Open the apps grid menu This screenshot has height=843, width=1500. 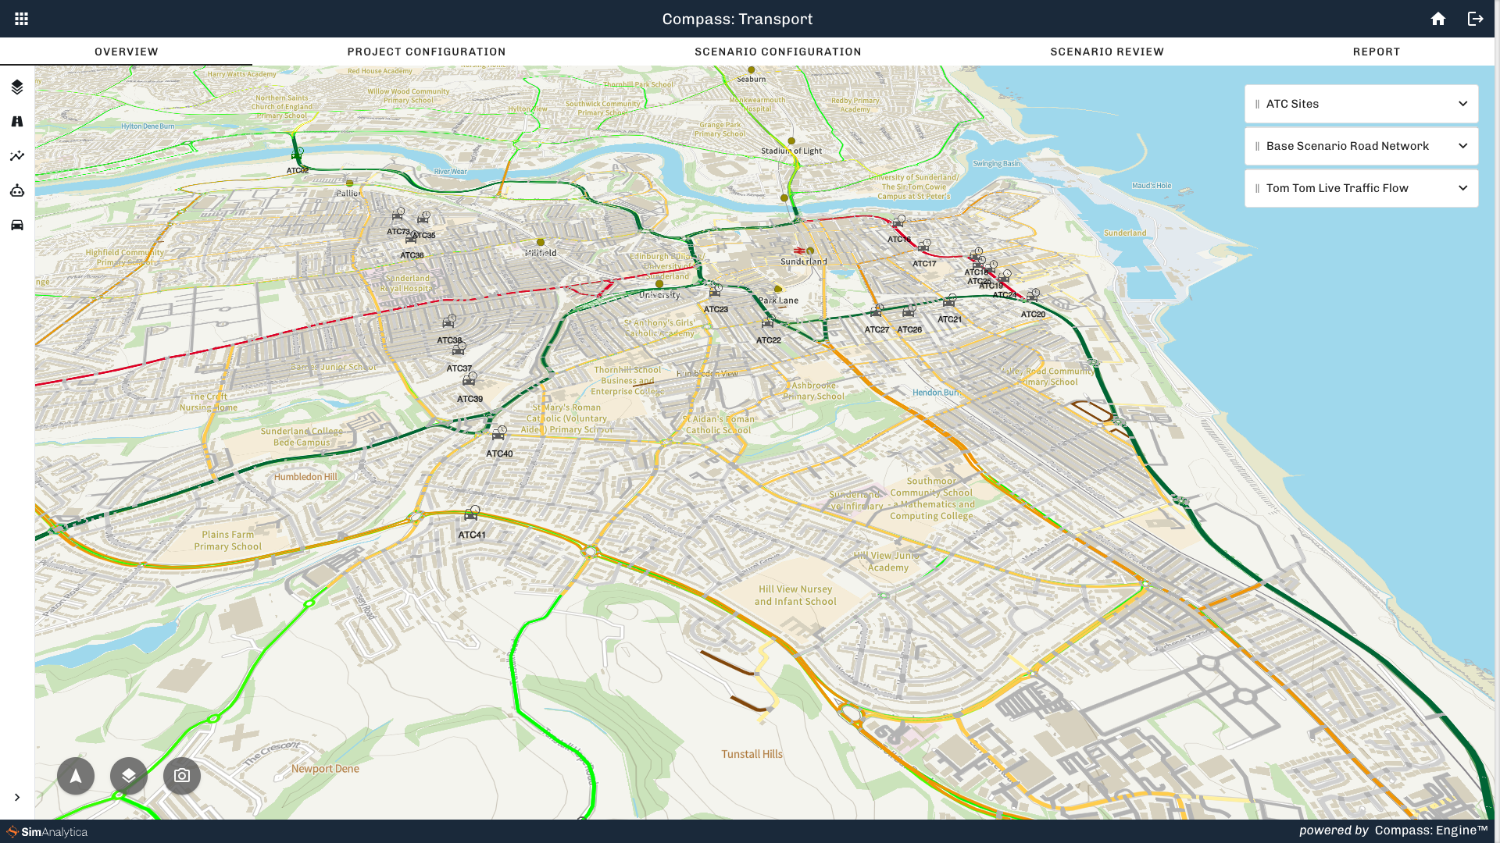pyautogui.click(x=21, y=18)
